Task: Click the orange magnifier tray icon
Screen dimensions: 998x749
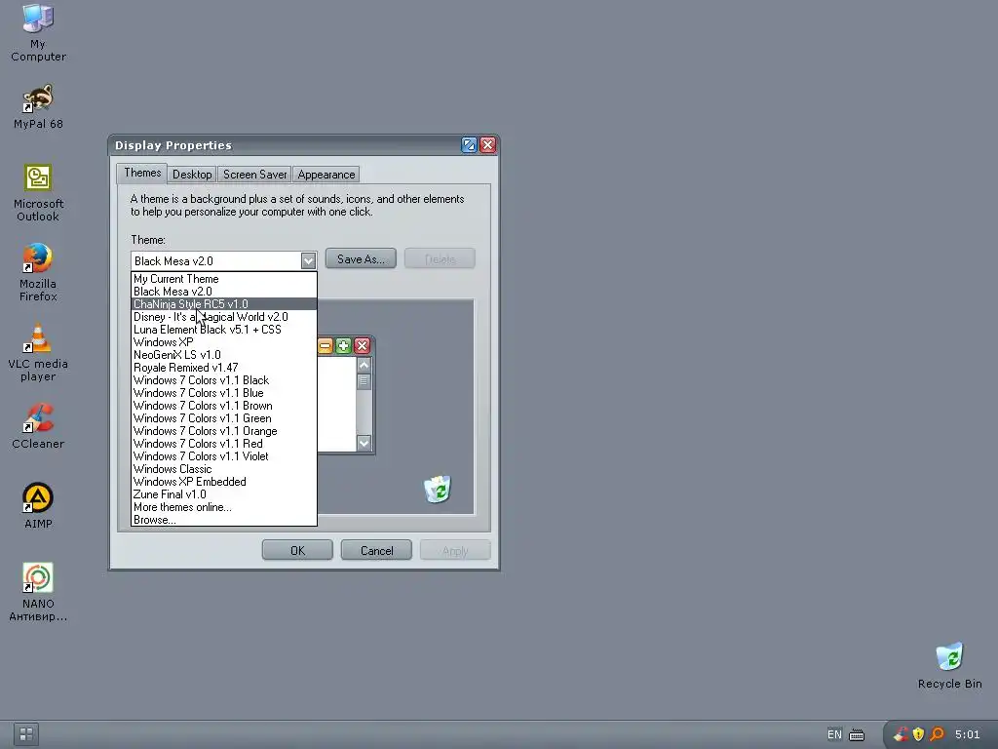Action: click(937, 734)
